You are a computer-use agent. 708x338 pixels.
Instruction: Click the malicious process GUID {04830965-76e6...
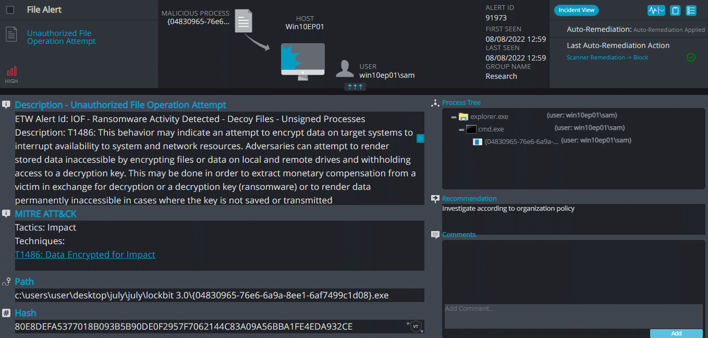198,21
